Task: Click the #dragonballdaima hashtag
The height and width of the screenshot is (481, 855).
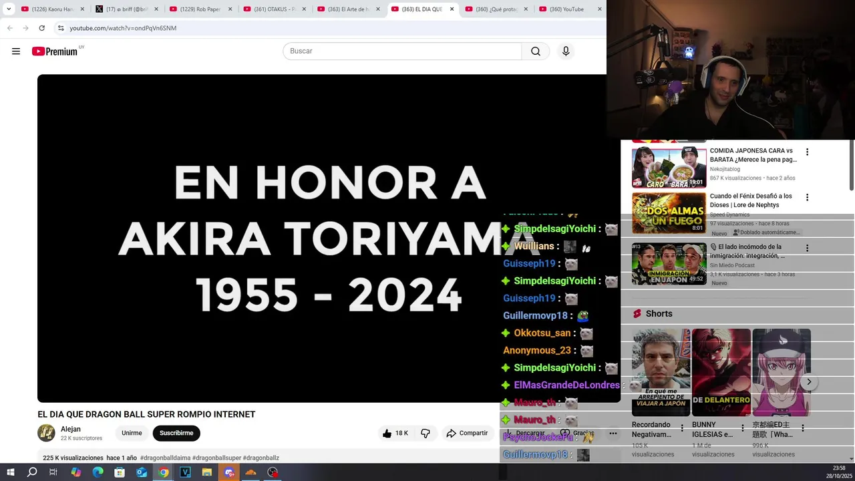Action: click(165, 458)
